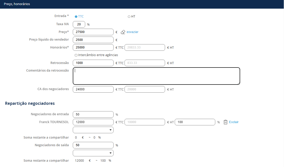Click the Taxa IVA percentage field
This screenshot has height=167, width=284.
79,24
